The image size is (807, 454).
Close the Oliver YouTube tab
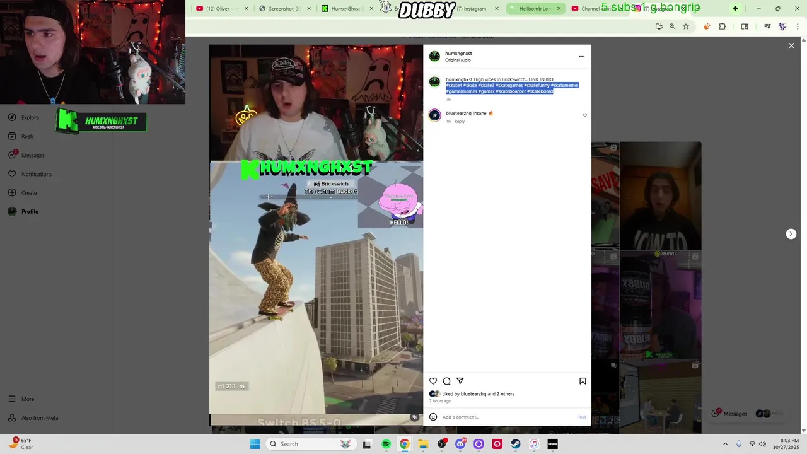246,9
